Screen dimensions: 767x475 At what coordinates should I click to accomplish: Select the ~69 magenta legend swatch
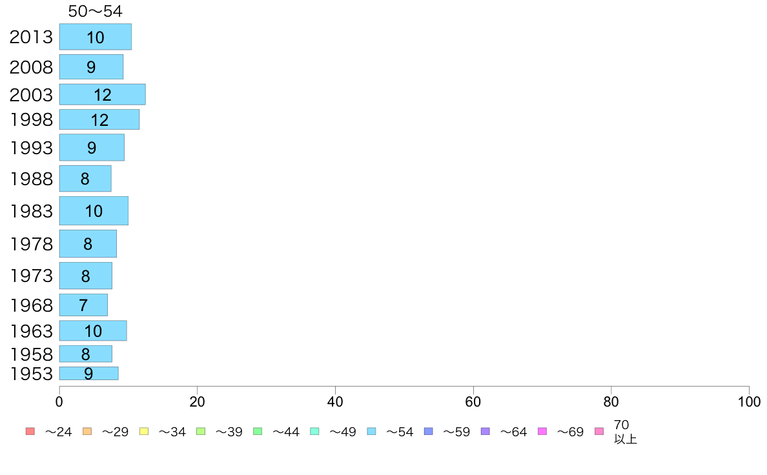[542, 432]
